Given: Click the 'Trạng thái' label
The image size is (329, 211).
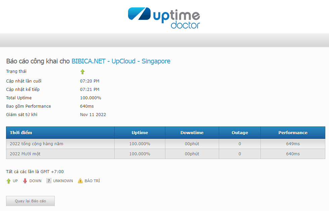Looking at the screenshot, I should pos(16,71).
